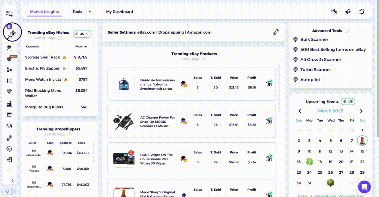Click the sidebar icon with the New badge
This screenshot has height=197, width=379.
[x=9, y=58]
